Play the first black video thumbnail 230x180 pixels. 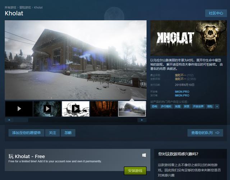(19, 109)
